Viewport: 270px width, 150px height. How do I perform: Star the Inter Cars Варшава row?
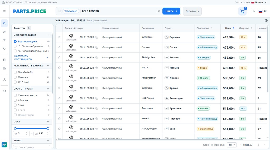click(59, 37)
